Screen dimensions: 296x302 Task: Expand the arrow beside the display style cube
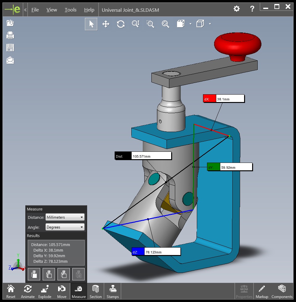210,24
